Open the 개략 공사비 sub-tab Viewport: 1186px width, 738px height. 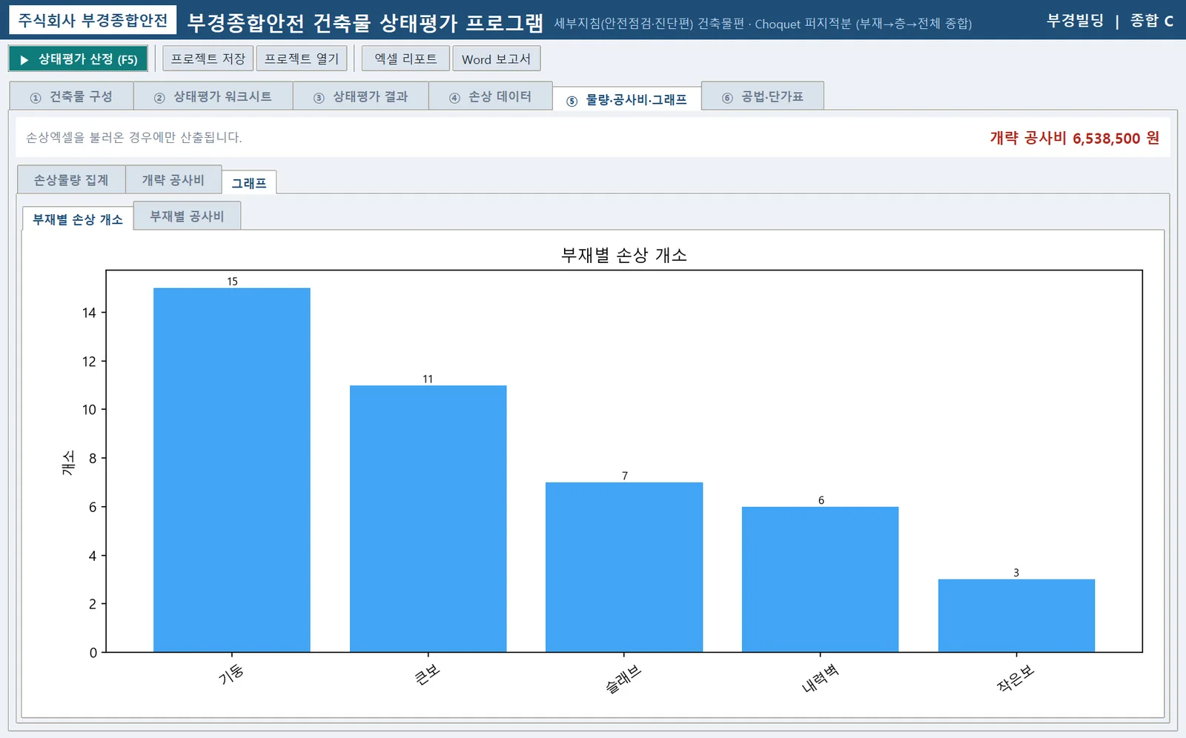click(173, 179)
